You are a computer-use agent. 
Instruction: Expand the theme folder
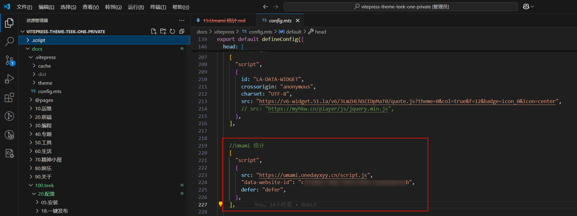pyautogui.click(x=104, y=83)
